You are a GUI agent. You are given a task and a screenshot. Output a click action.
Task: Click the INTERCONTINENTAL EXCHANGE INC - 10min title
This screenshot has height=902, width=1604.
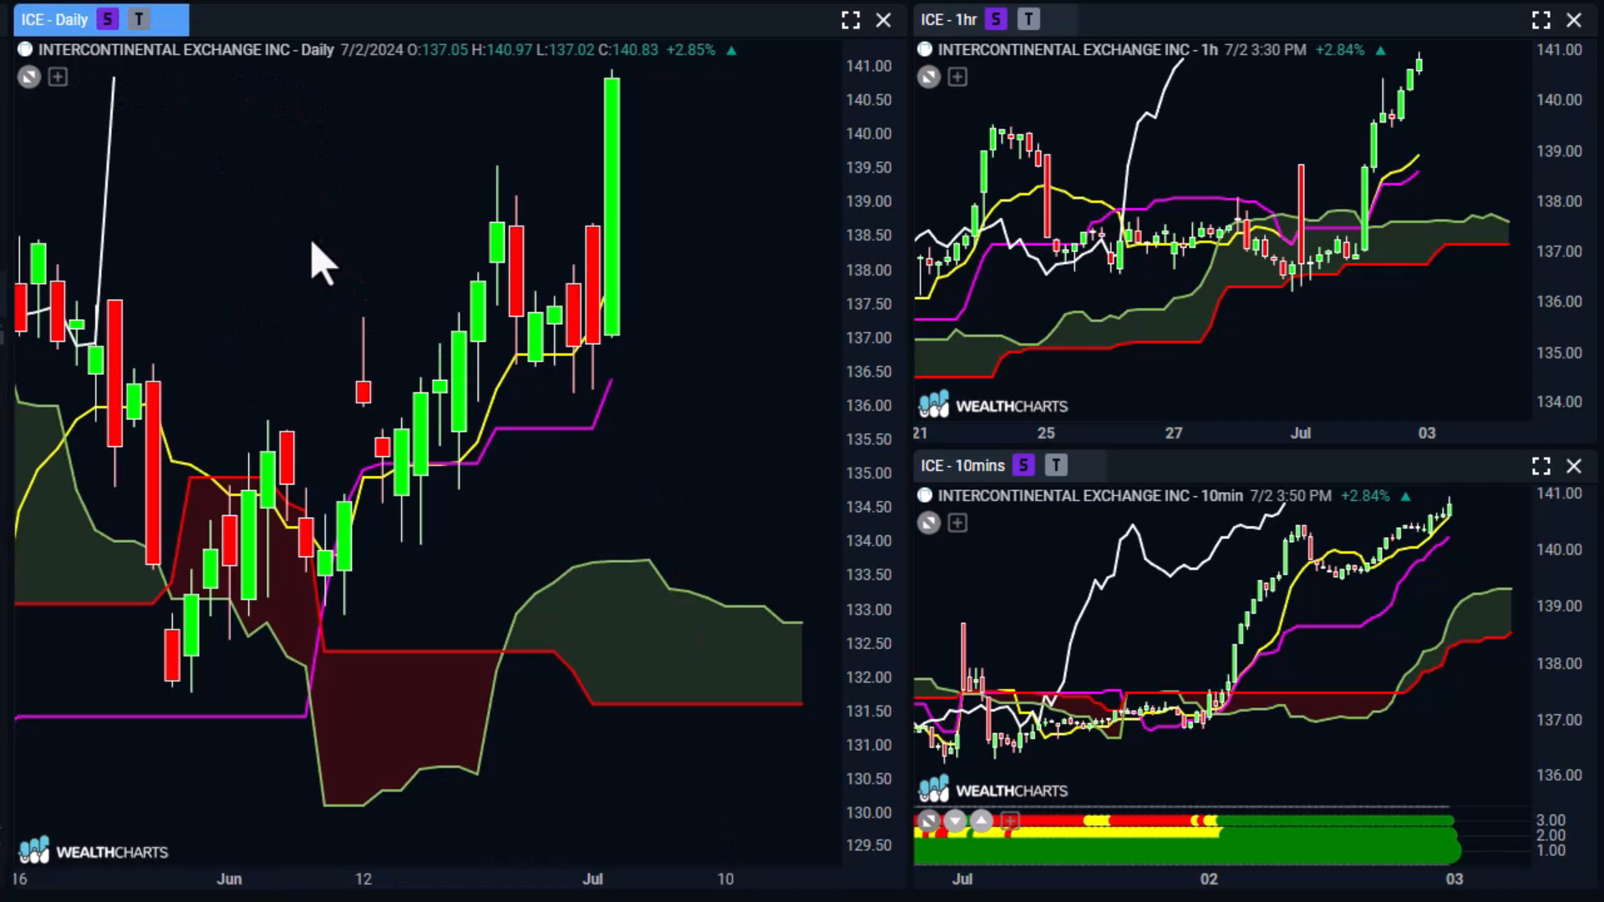(1090, 495)
